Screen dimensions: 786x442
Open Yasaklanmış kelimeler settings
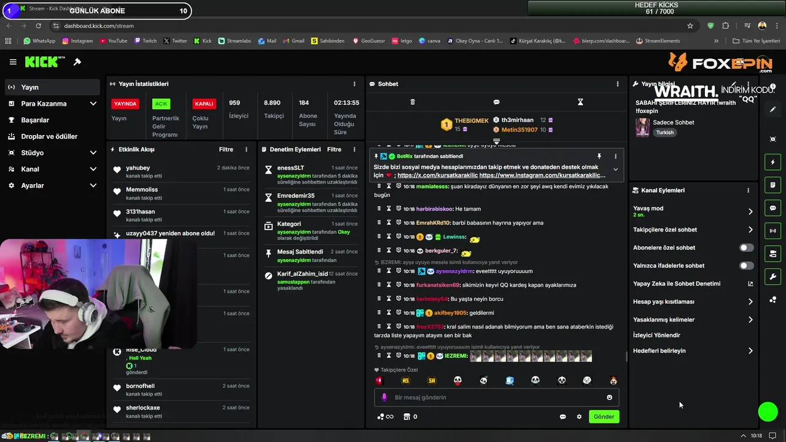[x=693, y=320]
